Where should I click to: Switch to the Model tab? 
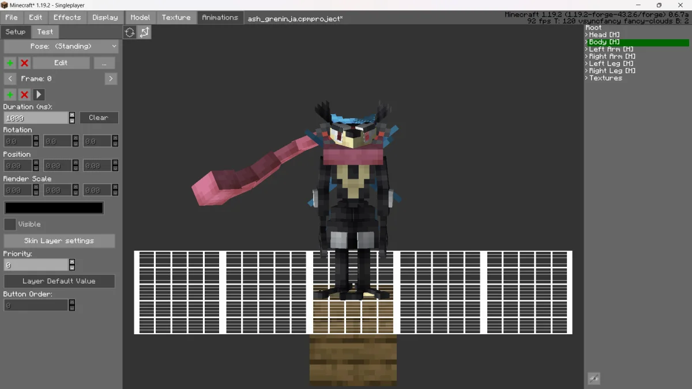pyautogui.click(x=140, y=17)
